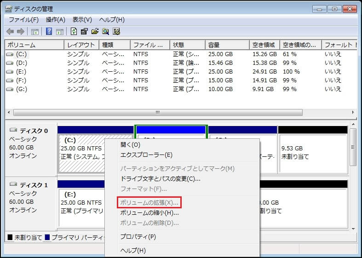This screenshot has width=362, height=258.
Task: Click the volume list scrollbar left arrow
Action: (x=9, y=113)
